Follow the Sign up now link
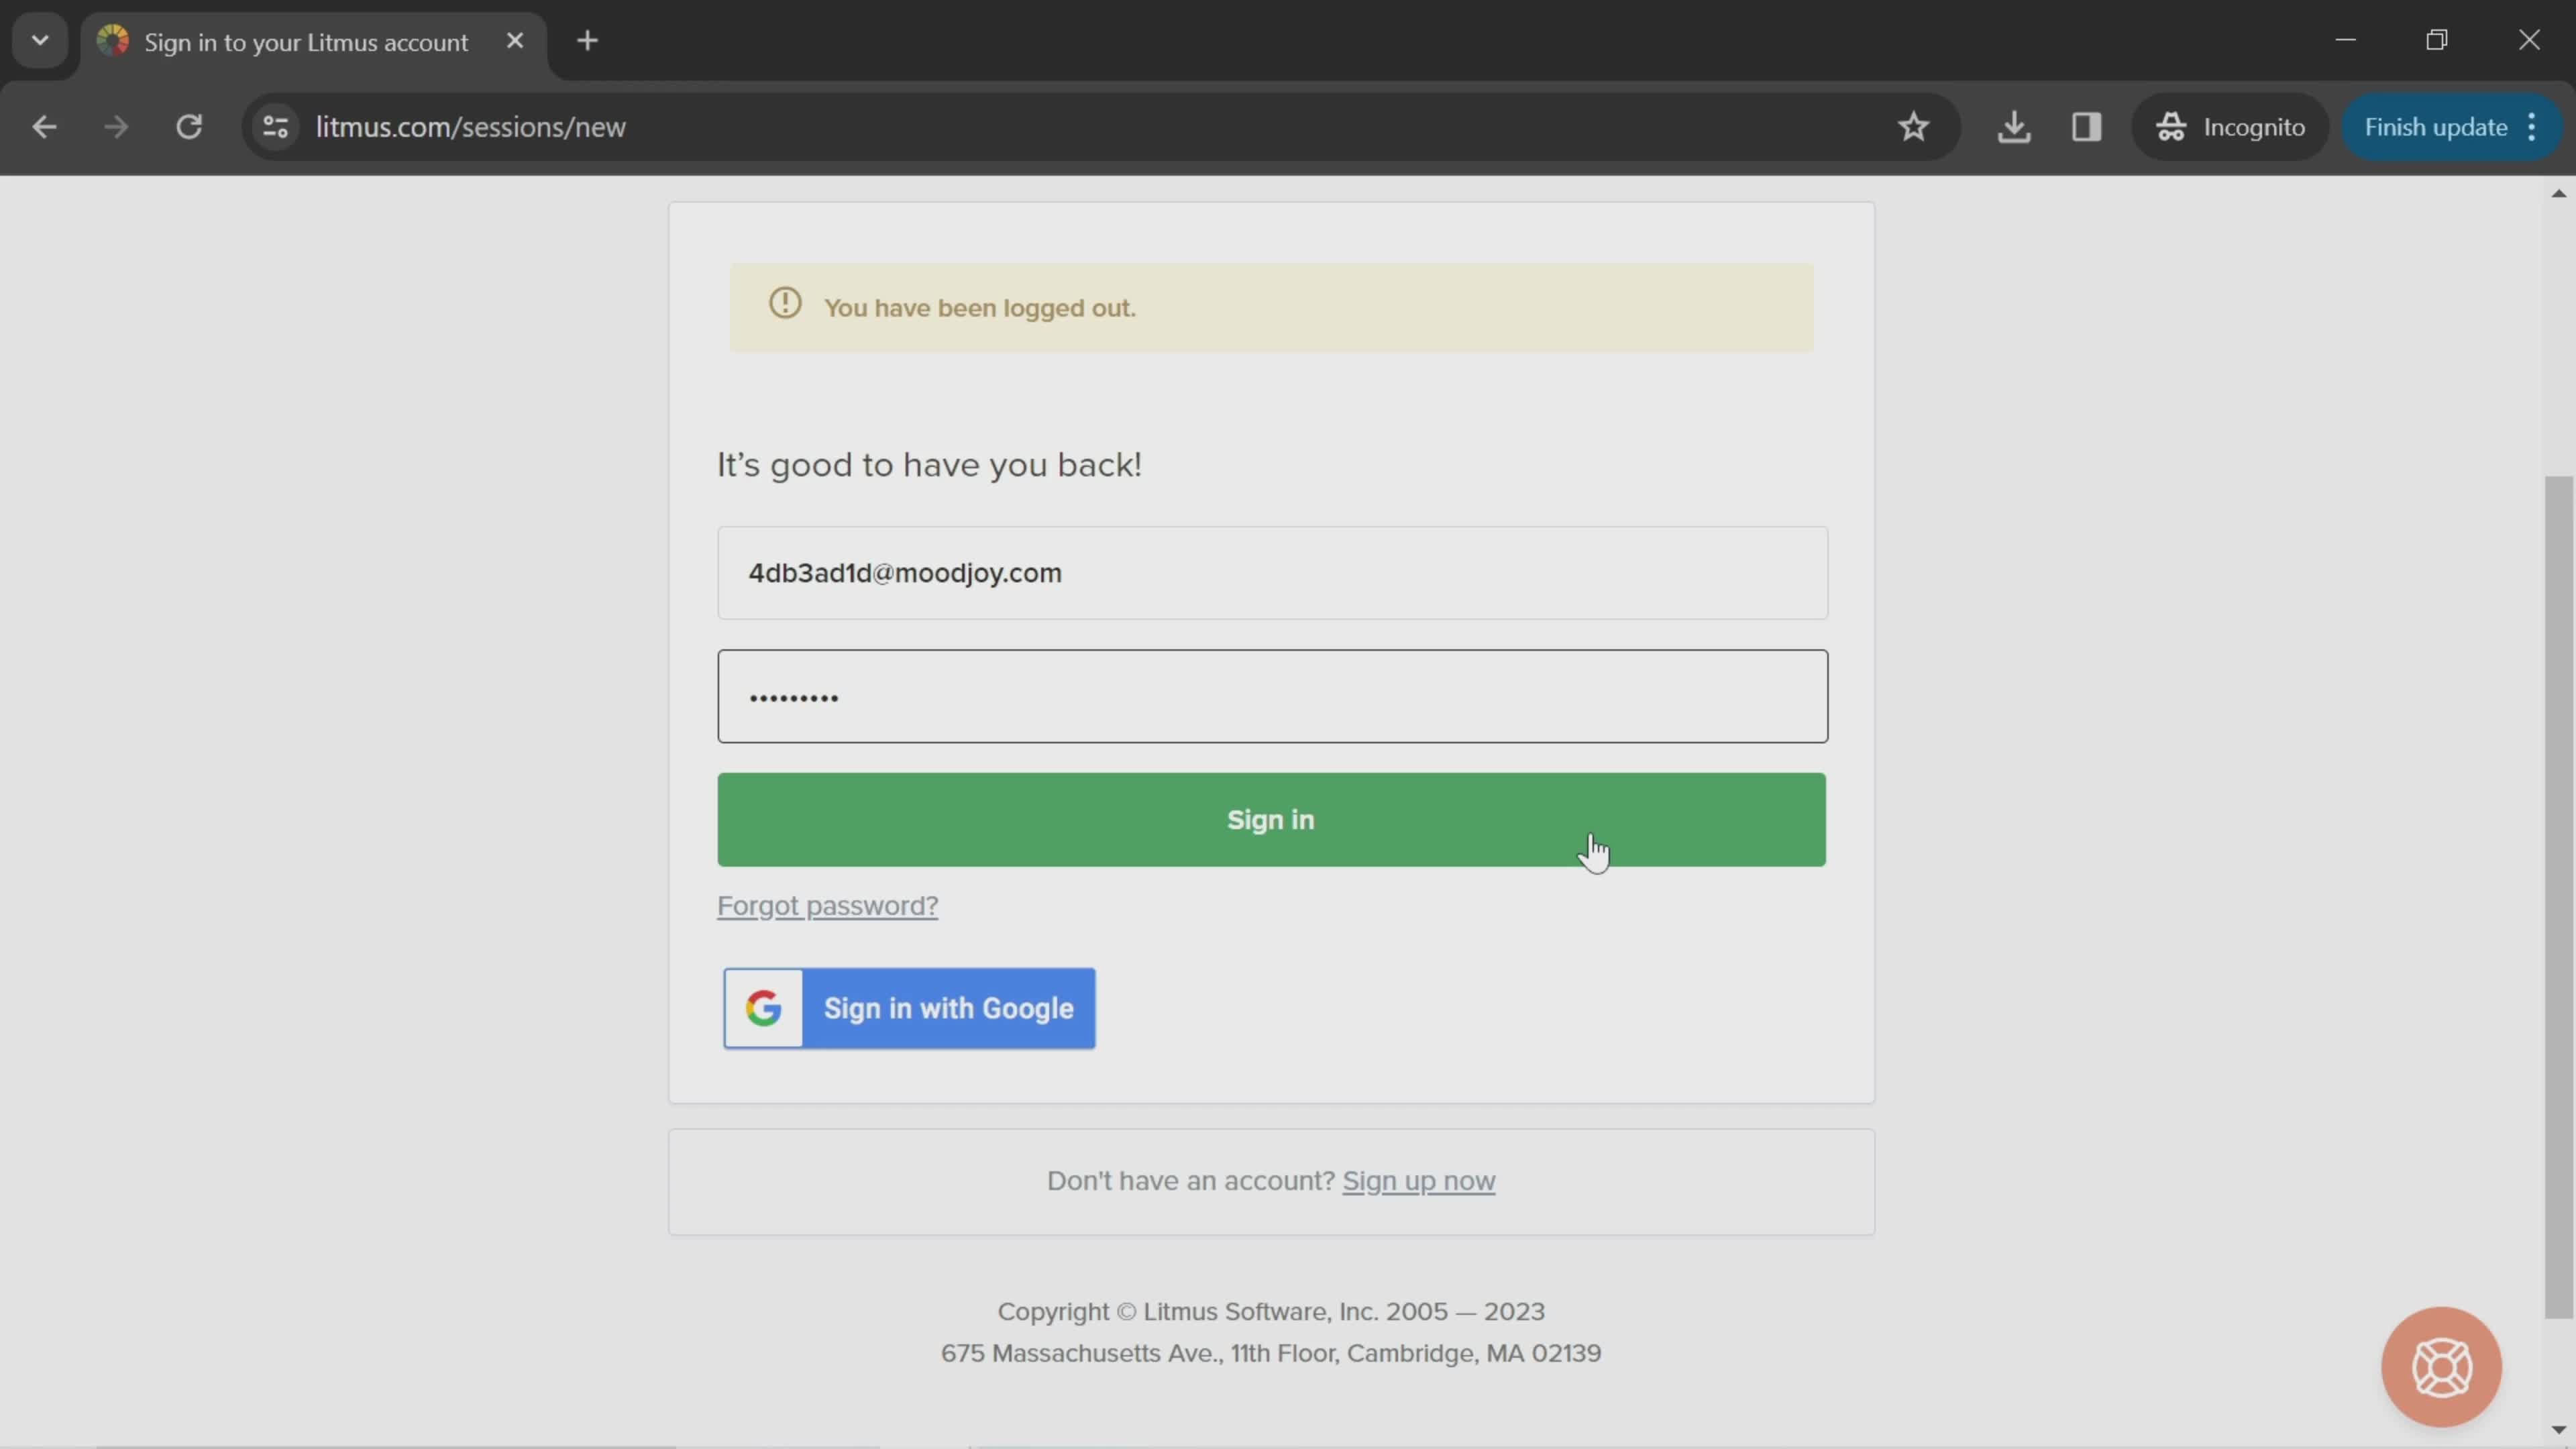This screenshot has width=2576, height=1449. [1418, 1181]
